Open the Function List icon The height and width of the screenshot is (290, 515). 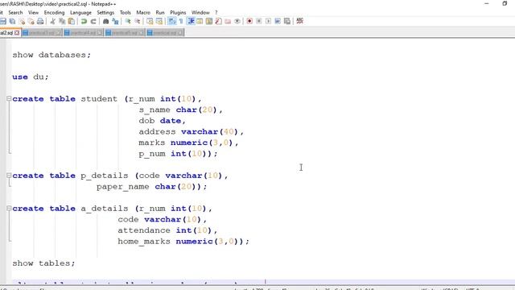coord(218,22)
